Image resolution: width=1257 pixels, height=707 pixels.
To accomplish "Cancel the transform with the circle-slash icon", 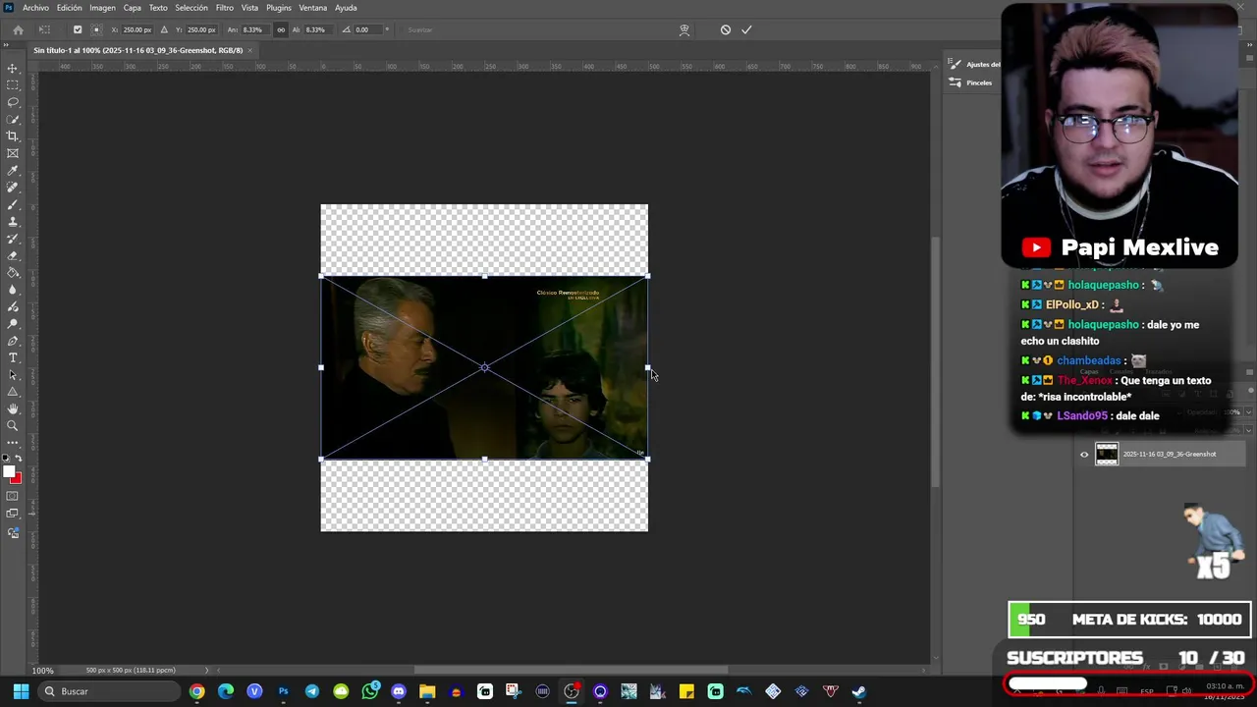I will [x=726, y=29].
